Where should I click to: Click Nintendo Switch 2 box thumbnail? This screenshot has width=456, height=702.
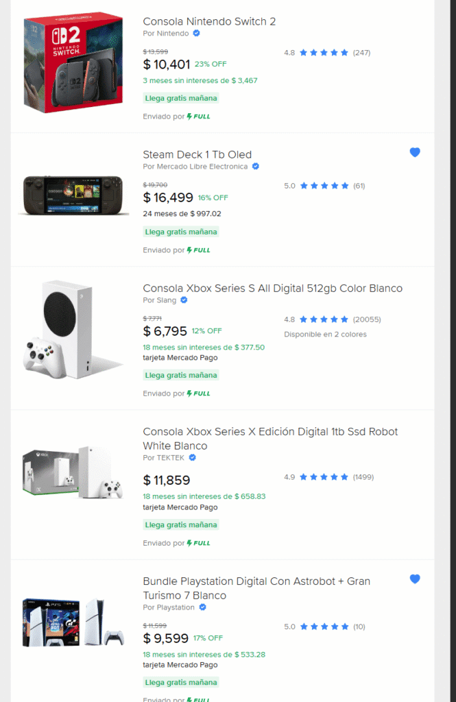coord(73,63)
